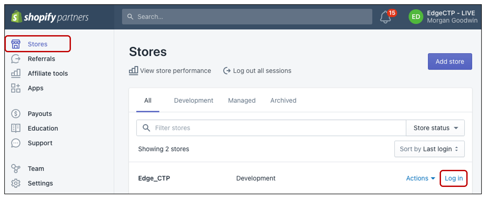
Task: Click Log out all sessions link
Action: [x=262, y=71]
